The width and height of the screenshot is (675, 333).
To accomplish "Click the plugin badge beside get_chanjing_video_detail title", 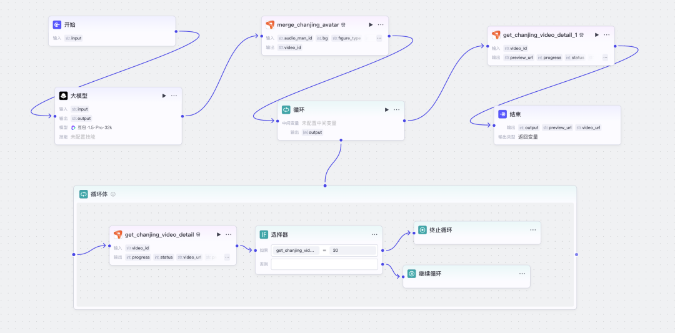I will point(198,234).
